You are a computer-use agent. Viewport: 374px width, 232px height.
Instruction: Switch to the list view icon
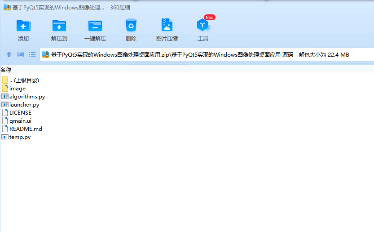[32, 54]
